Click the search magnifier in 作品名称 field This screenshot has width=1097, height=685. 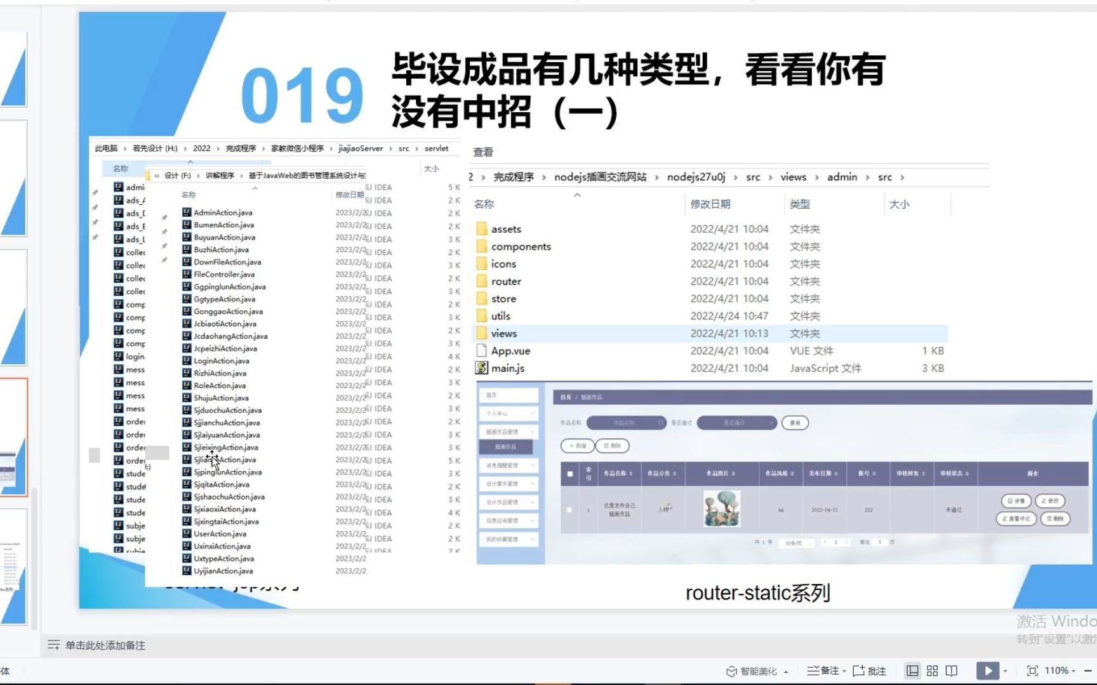(x=660, y=422)
